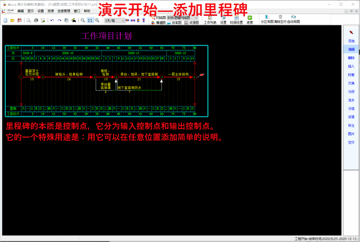360x242 pixels.
Task: Click the 工作列表 work list icon
Action: pos(210,20)
